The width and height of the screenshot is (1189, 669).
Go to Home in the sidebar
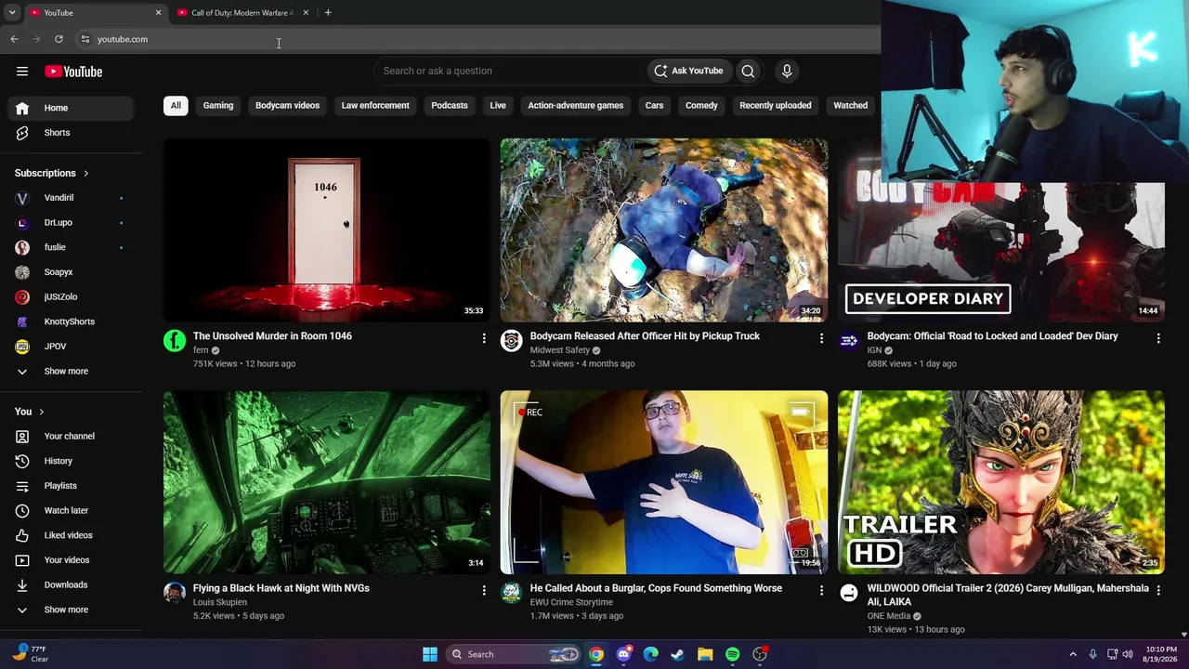pos(72,108)
